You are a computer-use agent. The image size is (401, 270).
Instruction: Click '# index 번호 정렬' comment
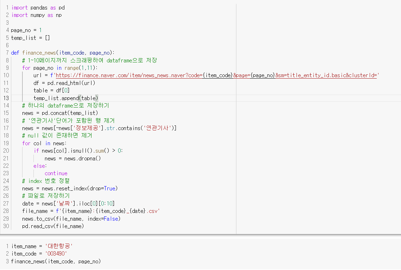click(x=46, y=181)
